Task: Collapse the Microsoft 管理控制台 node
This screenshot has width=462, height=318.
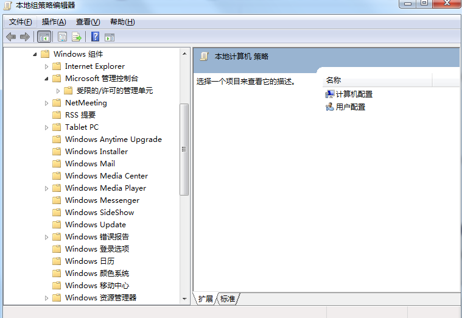Action: (47, 79)
